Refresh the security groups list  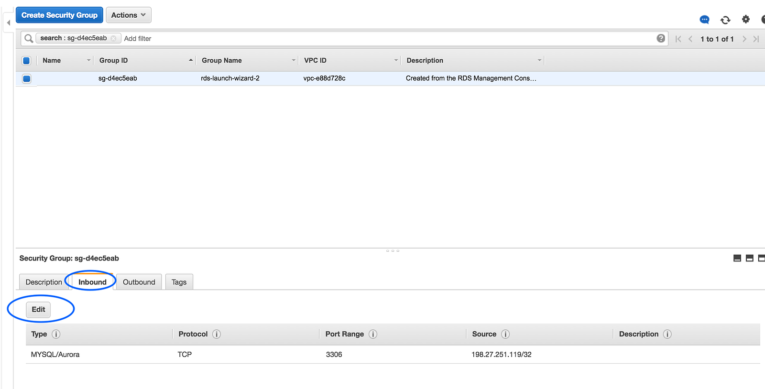pyautogui.click(x=725, y=20)
